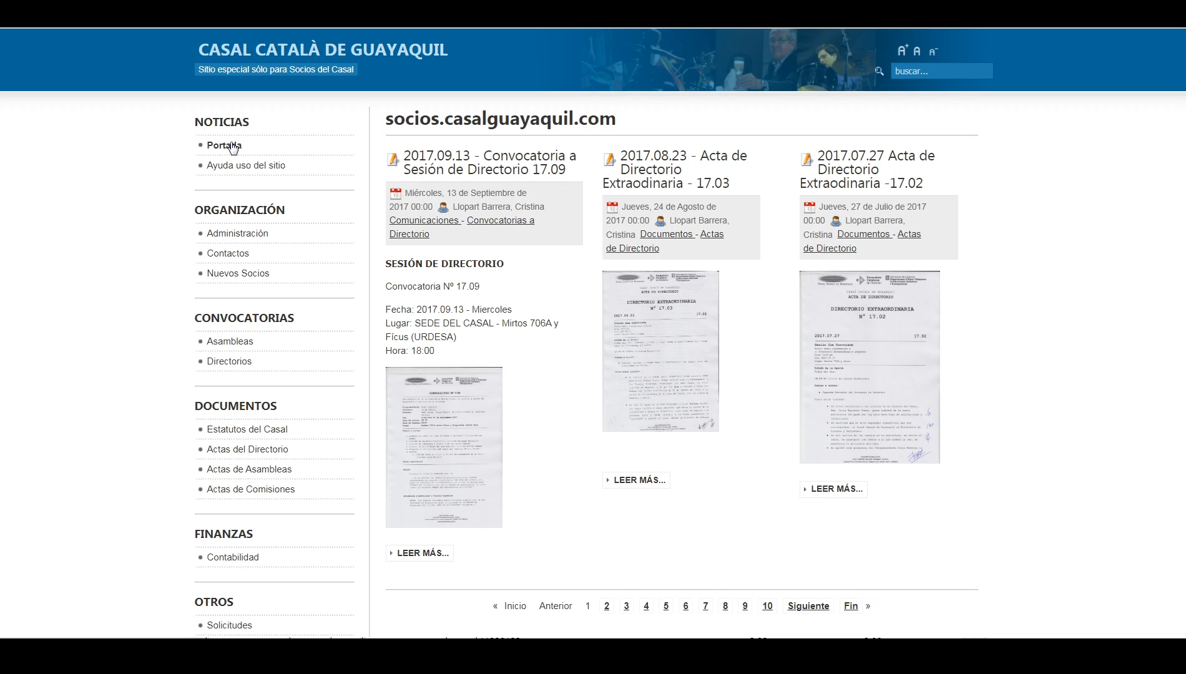The height and width of the screenshot is (674, 1186).
Task: Open the Contabilidad menu item
Action: point(233,557)
